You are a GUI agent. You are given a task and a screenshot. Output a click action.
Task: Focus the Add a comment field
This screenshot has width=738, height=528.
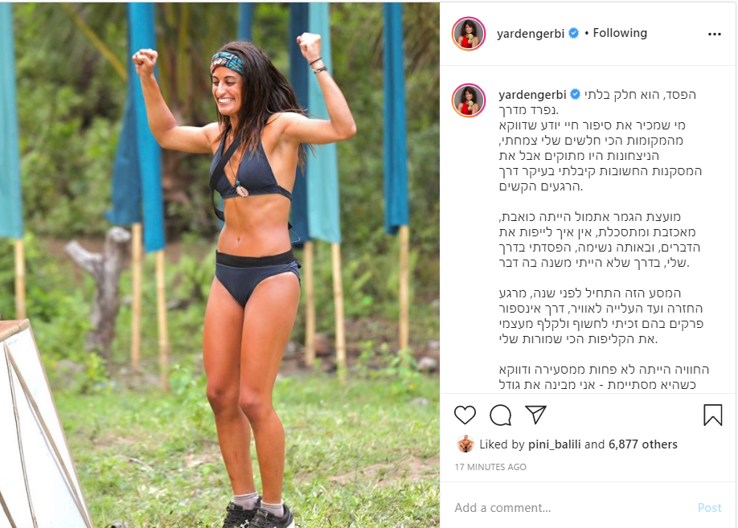coord(569,508)
